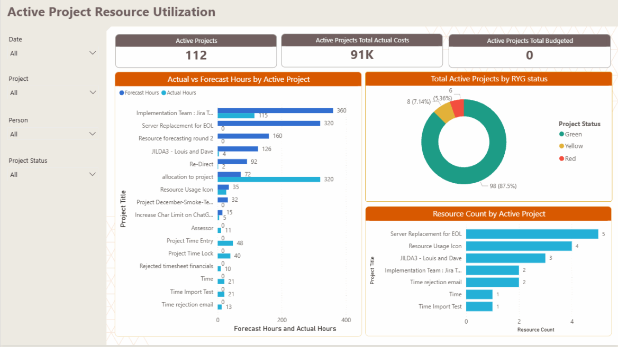Open the Project Status slicer dropdown

click(x=93, y=174)
